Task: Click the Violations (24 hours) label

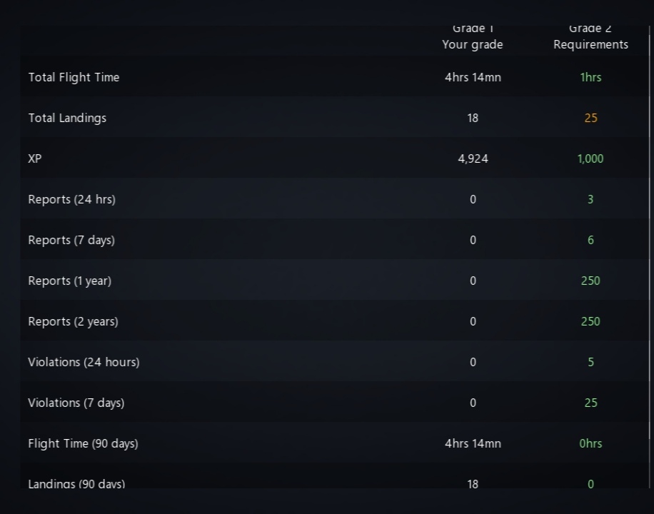Action: point(84,362)
